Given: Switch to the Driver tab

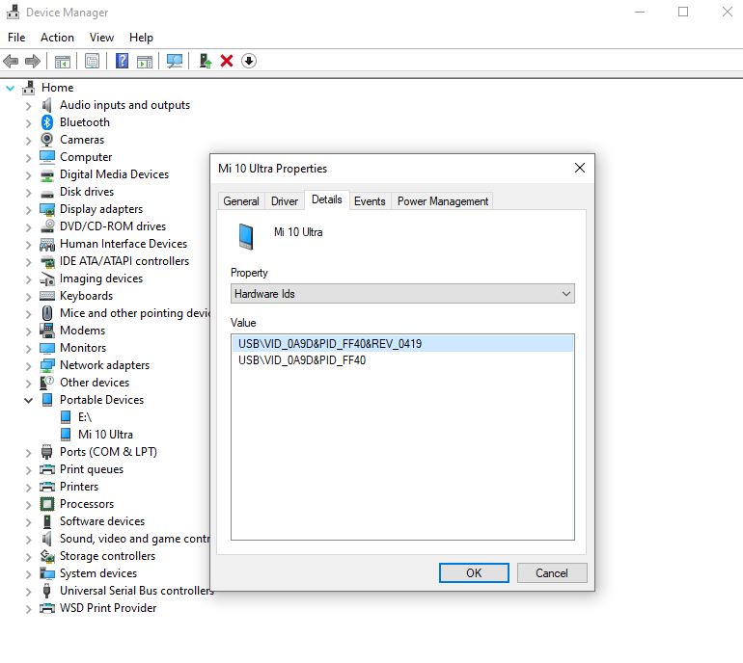Looking at the screenshot, I should pyautogui.click(x=285, y=201).
